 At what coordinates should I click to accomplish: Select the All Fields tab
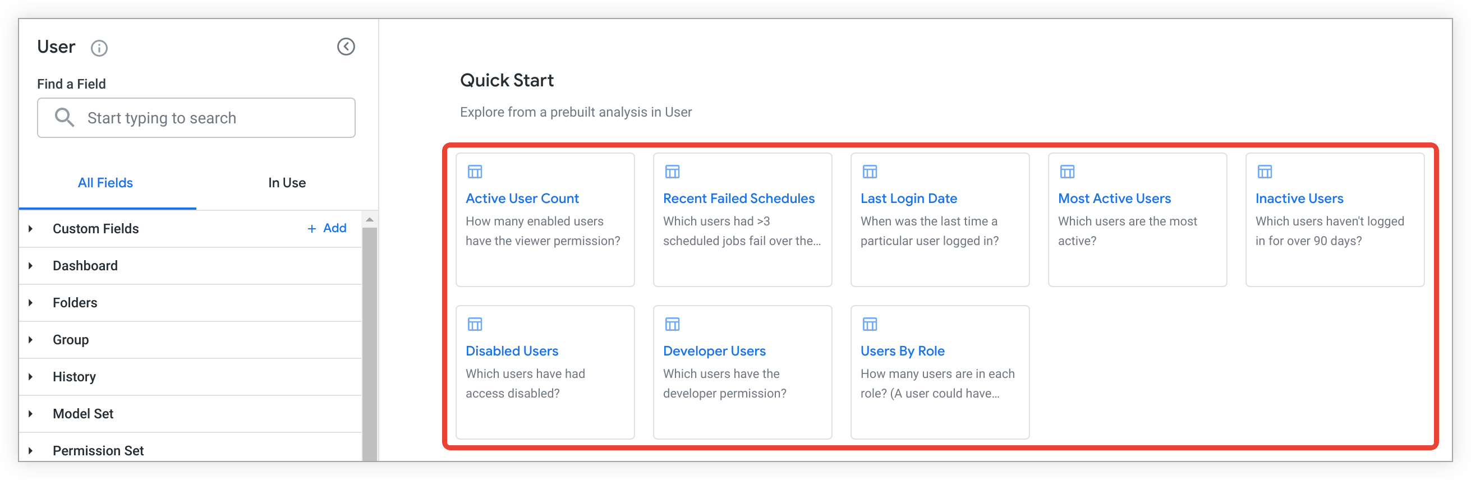coord(105,183)
